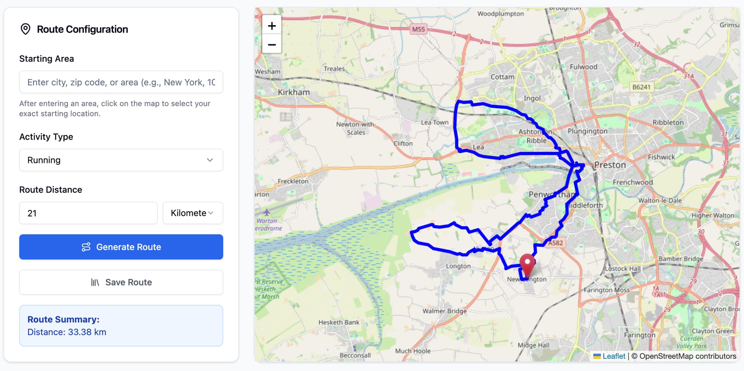Viewport: 744px width, 371px height.
Task: Zoom in the map with plus button
Action: (x=272, y=26)
